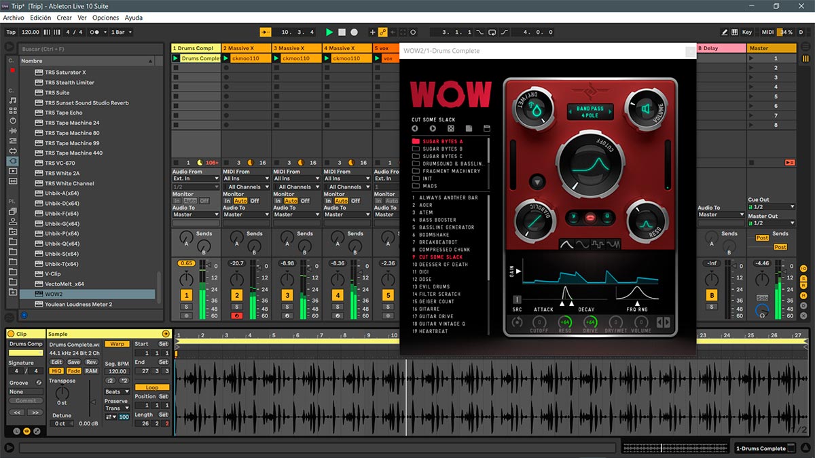The height and width of the screenshot is (458, 815).
Task: Toggle track 1 activator button
Action: [185, 295]
